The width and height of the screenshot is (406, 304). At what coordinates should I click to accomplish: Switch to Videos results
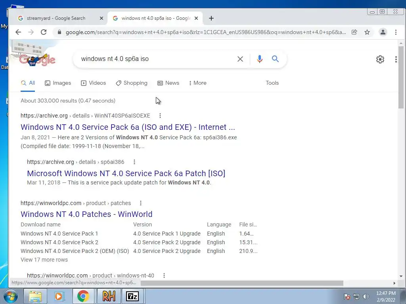pyautogui.click(x=94, y=83)
